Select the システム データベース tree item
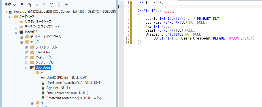Image resolution: width=262 pixels, height=107 pixels. pyautogui.click(x=38, y=22)
